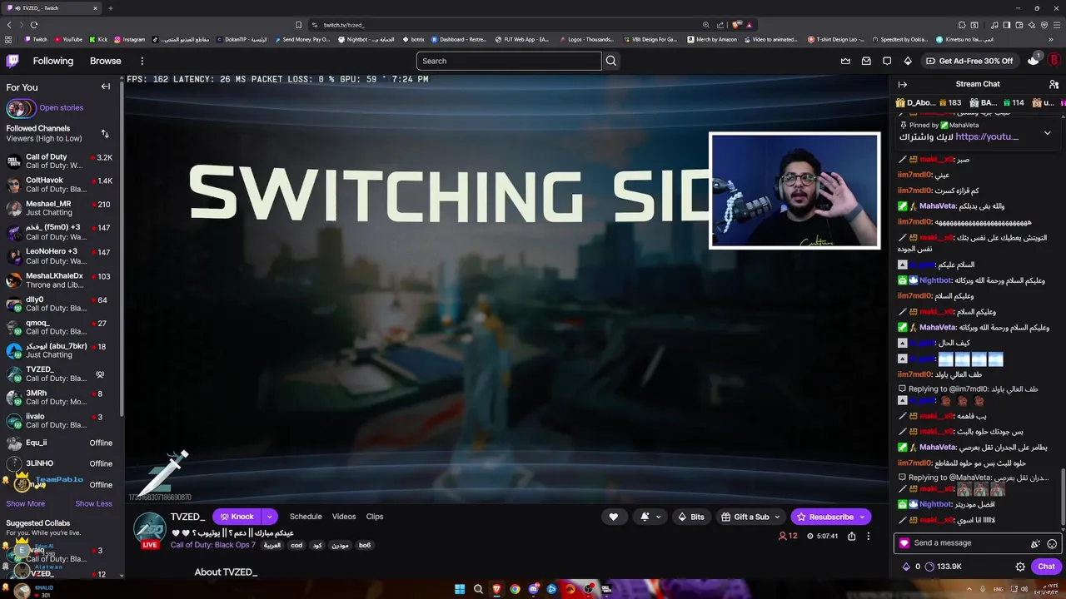
Task: Open stories link in sidebar
Action: point(61,107)
